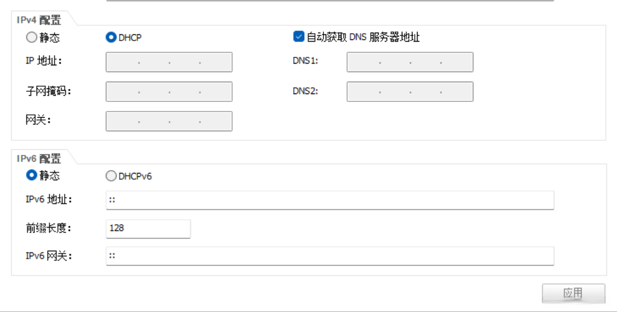
Task: Click third octet of IPv4 网关 field
Action: pyautogui.click(x=184, y=121)
